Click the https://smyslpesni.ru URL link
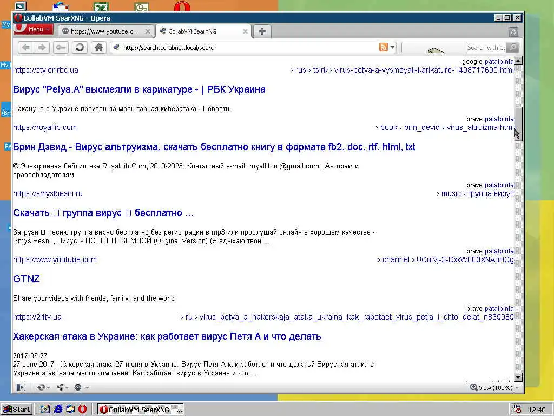The height and width of the screenshot is (416, 554). coord(48,193)
